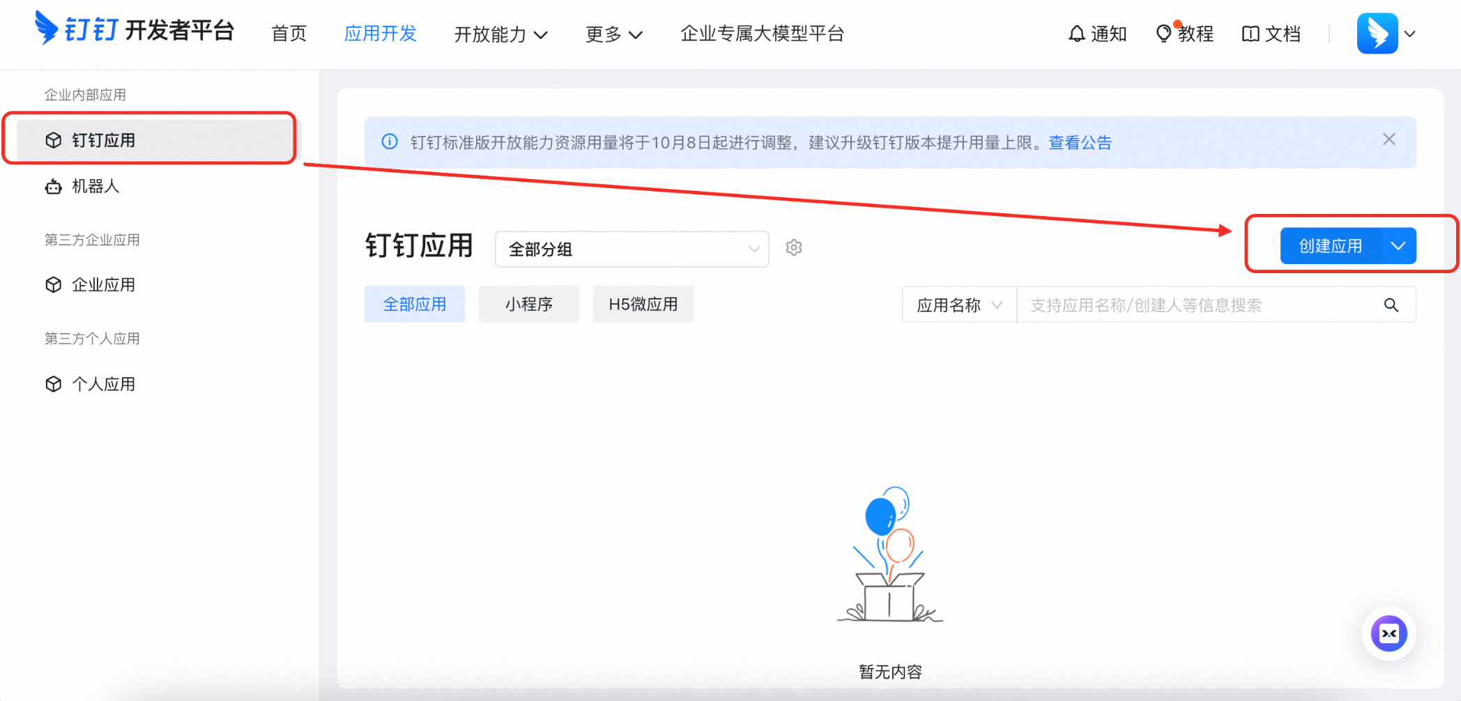Click the 暂无内容 empty state text
The width and height of the screenshot is (1461, 701).
(890, 671)
